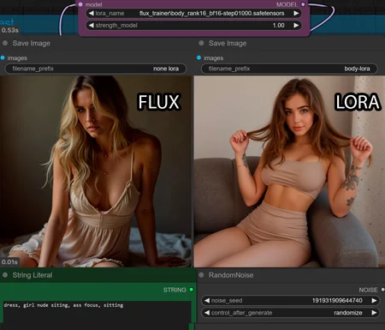
Task: Click the 'images' label on right node
Action: (213, 58)
